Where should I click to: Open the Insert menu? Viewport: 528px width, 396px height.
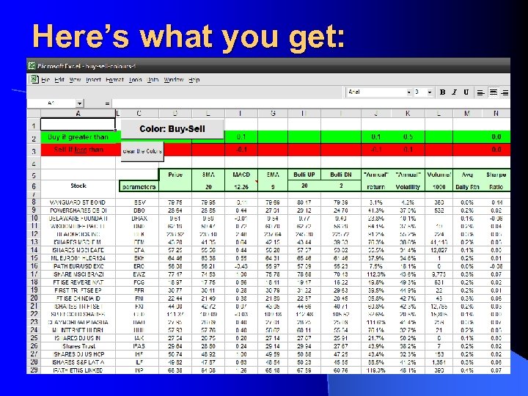93,80
